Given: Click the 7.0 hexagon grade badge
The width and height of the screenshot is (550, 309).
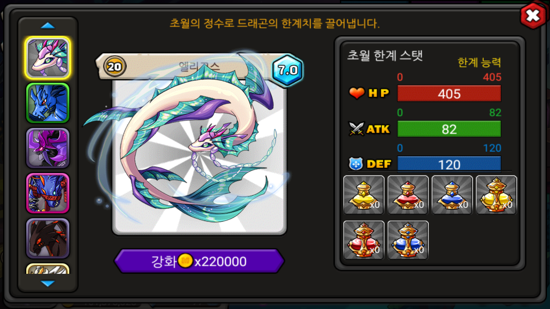Looking at the screenshot, I should click(x=287, y=70).
